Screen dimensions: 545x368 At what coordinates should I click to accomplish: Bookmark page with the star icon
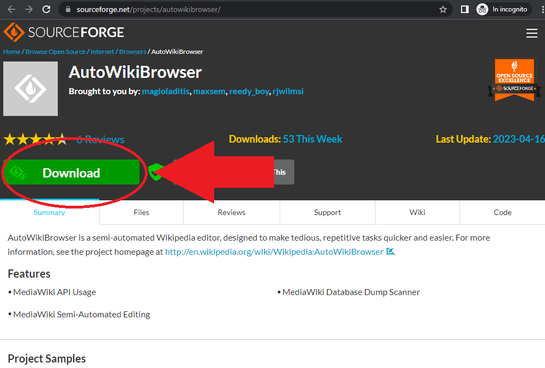pos(443,9)
